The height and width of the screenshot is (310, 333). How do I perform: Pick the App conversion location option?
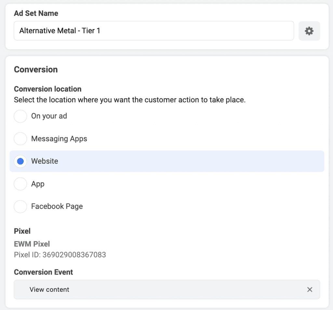pyautogui.click(x=20, y=184)
